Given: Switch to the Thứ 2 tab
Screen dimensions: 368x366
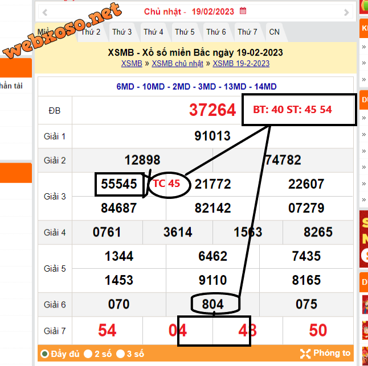Looking at the screenshot, I should tap(91, 32).
